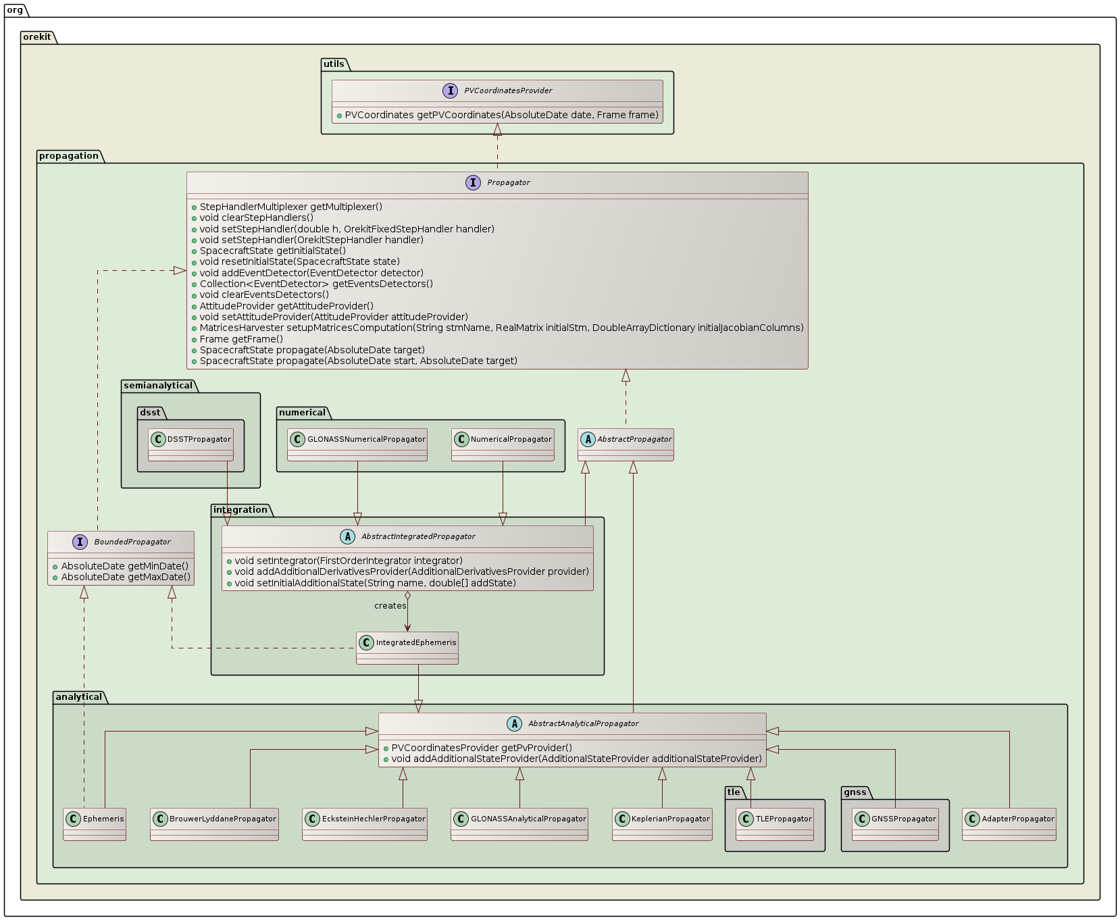
Task: Collapse the integration package tab
Action: [238, 509]
